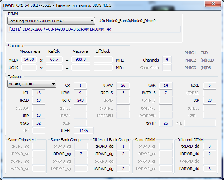Click the tCKE value 5
This screenshot has width=224, height=180.
[210, 85]
